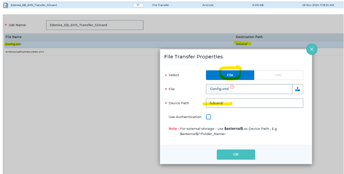This screenshot has height=174, width=344.
Task: Click the Job Name input field
Action: [x=95, y=25]
